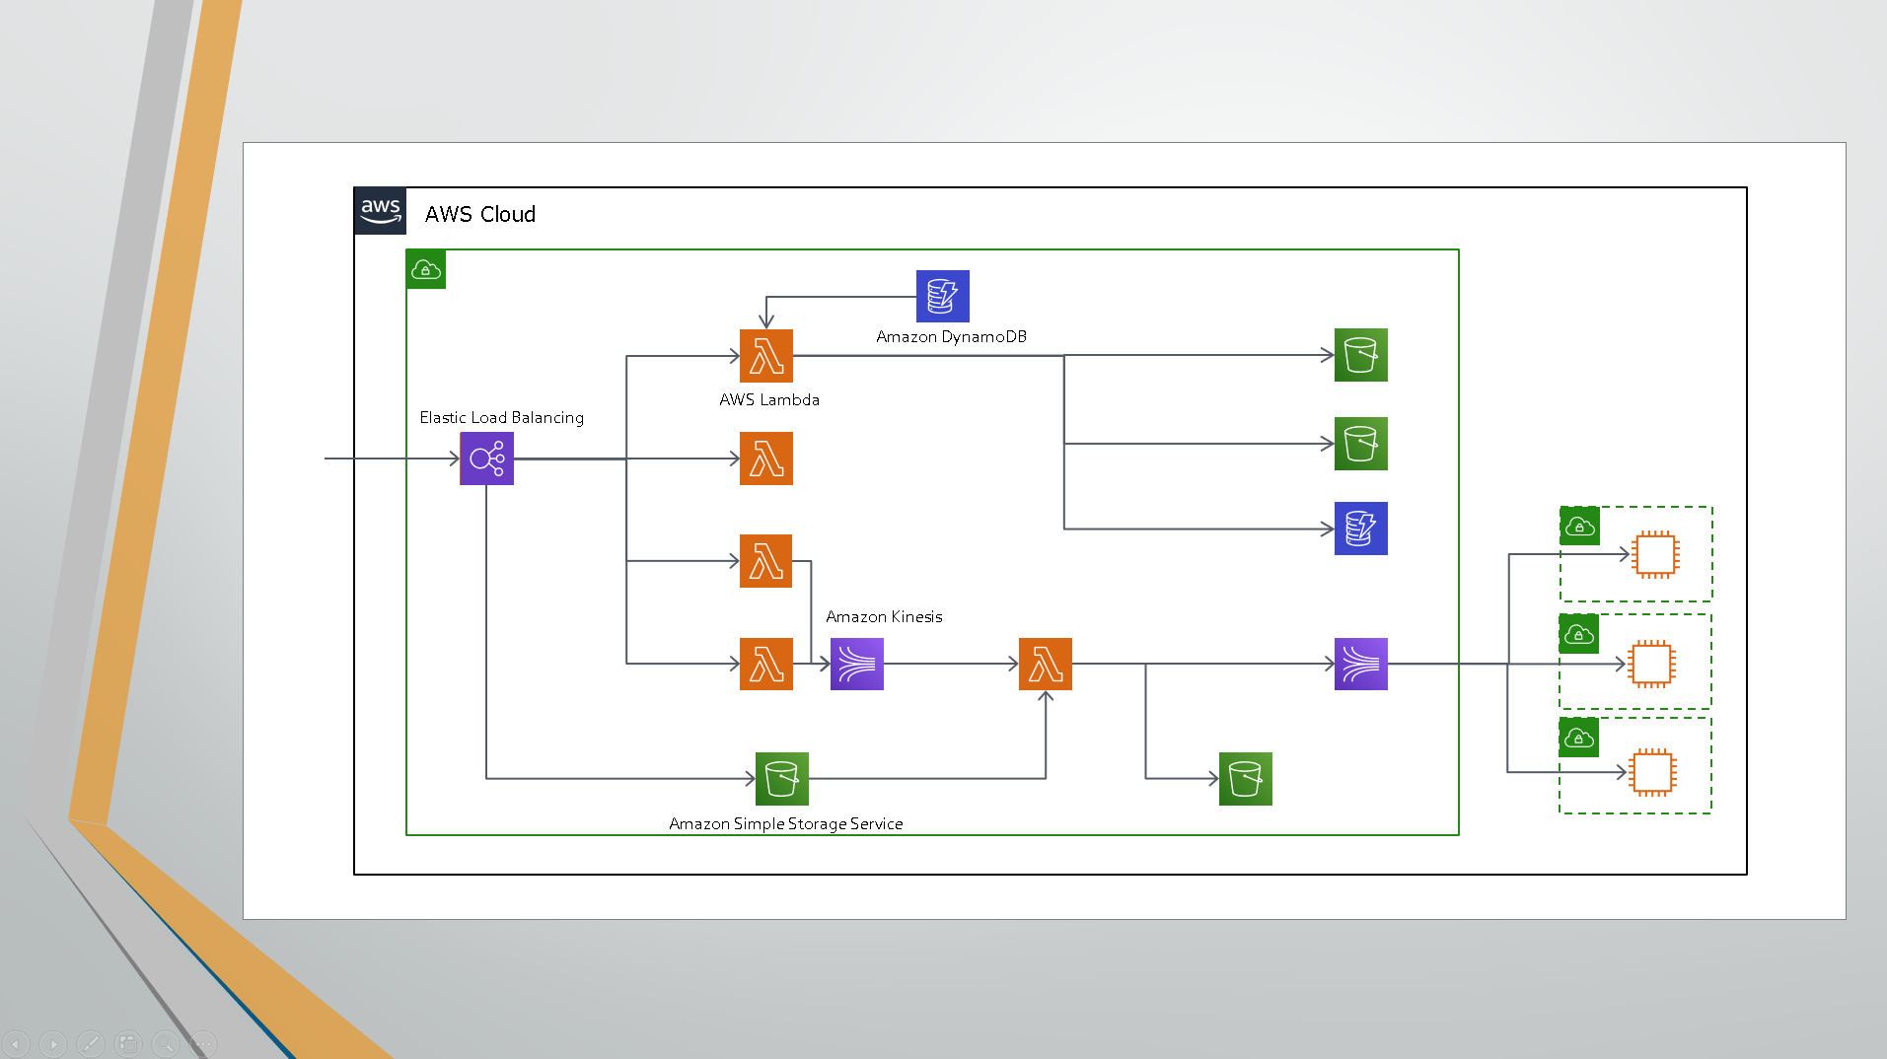Viewport: 1887px width, 1059px height.
Task: Select the Lambda icon labeled AWS Lambda
Action: tap(766, 356)
